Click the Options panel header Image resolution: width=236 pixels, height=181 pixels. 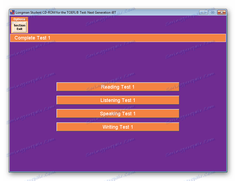click(x=19, y=19)
